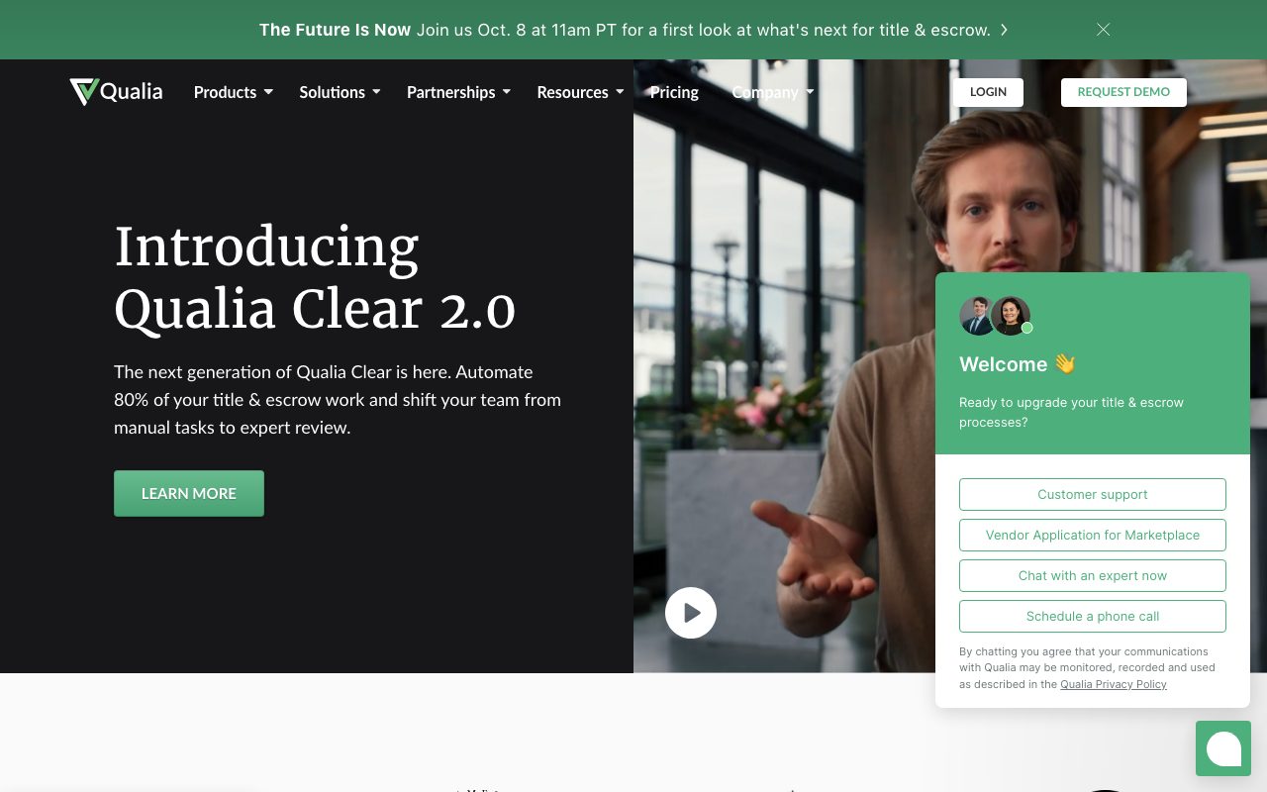Click the Welcome heading in chat widget

click(1018, 364)
